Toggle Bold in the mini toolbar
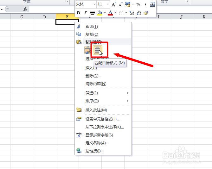This screenshot has height=169, width=212. pos(78,13)
